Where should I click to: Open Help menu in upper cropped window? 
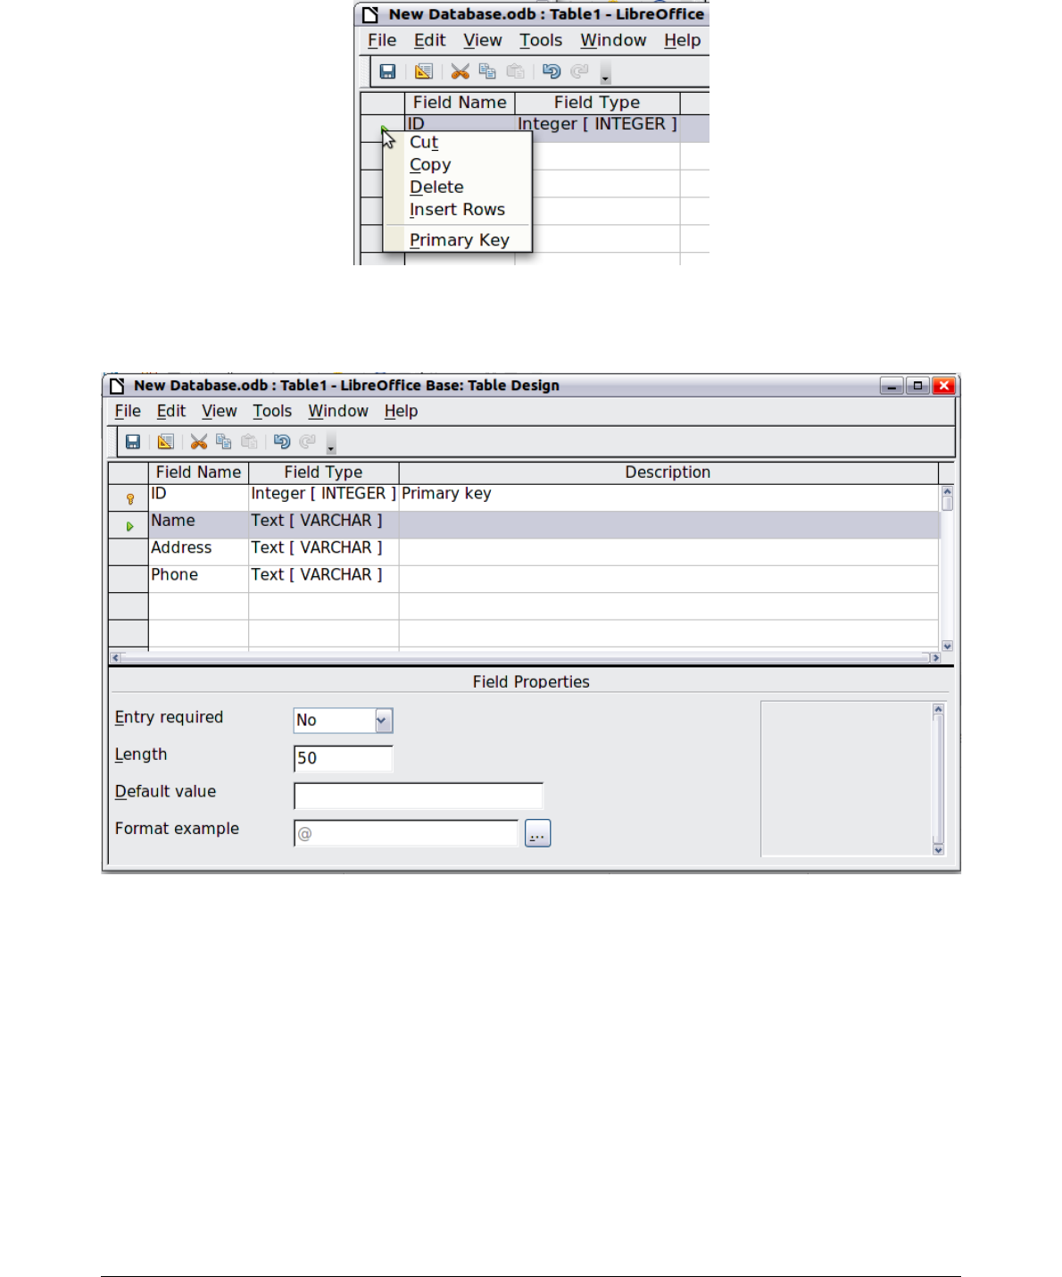(x=683, y=40)
